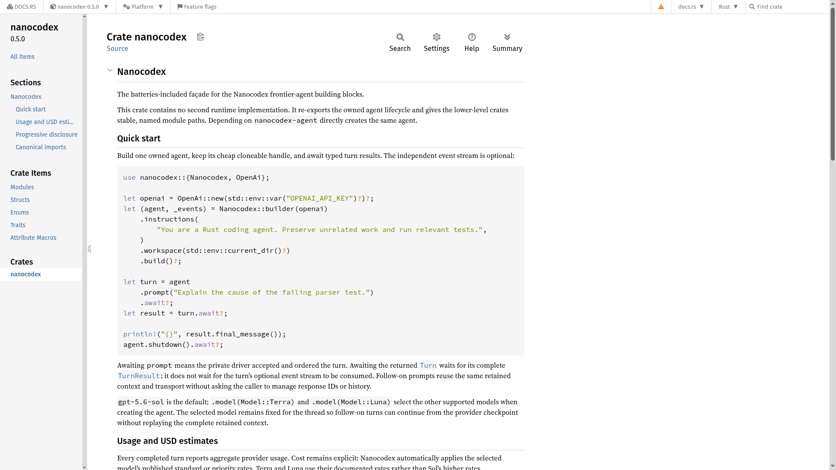
Task: Jump to Progressive disclosure section
Action: click(47, 134)
